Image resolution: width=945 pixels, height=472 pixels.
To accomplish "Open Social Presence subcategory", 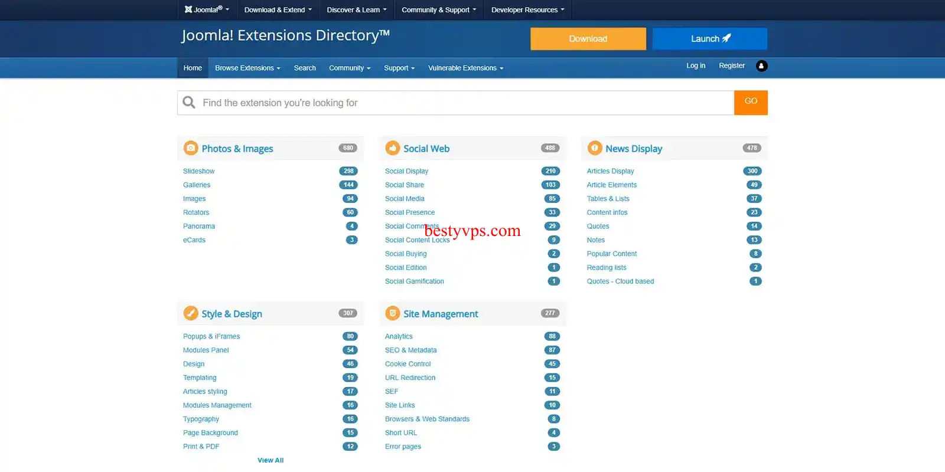I will [410, 212].
